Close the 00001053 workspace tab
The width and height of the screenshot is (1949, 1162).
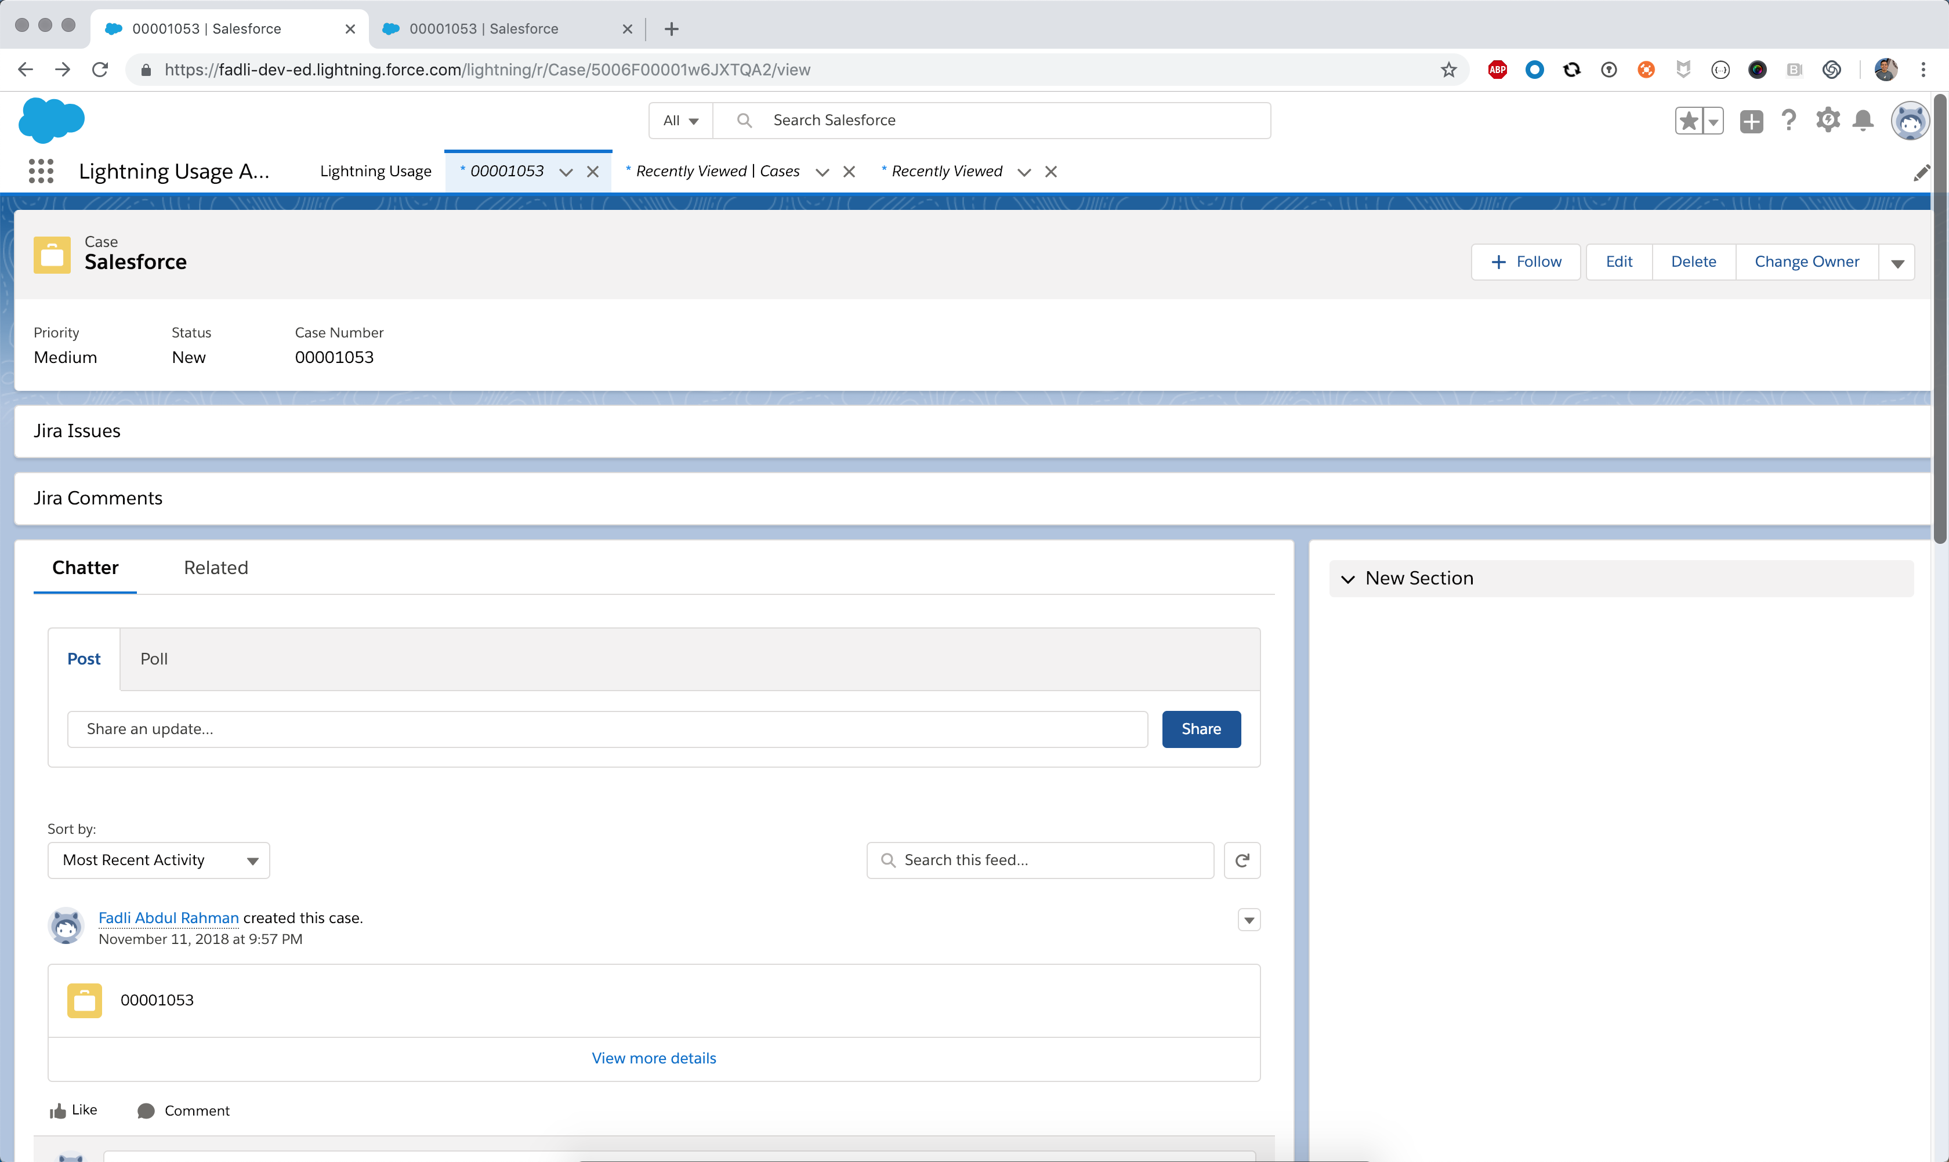[593, 172]
